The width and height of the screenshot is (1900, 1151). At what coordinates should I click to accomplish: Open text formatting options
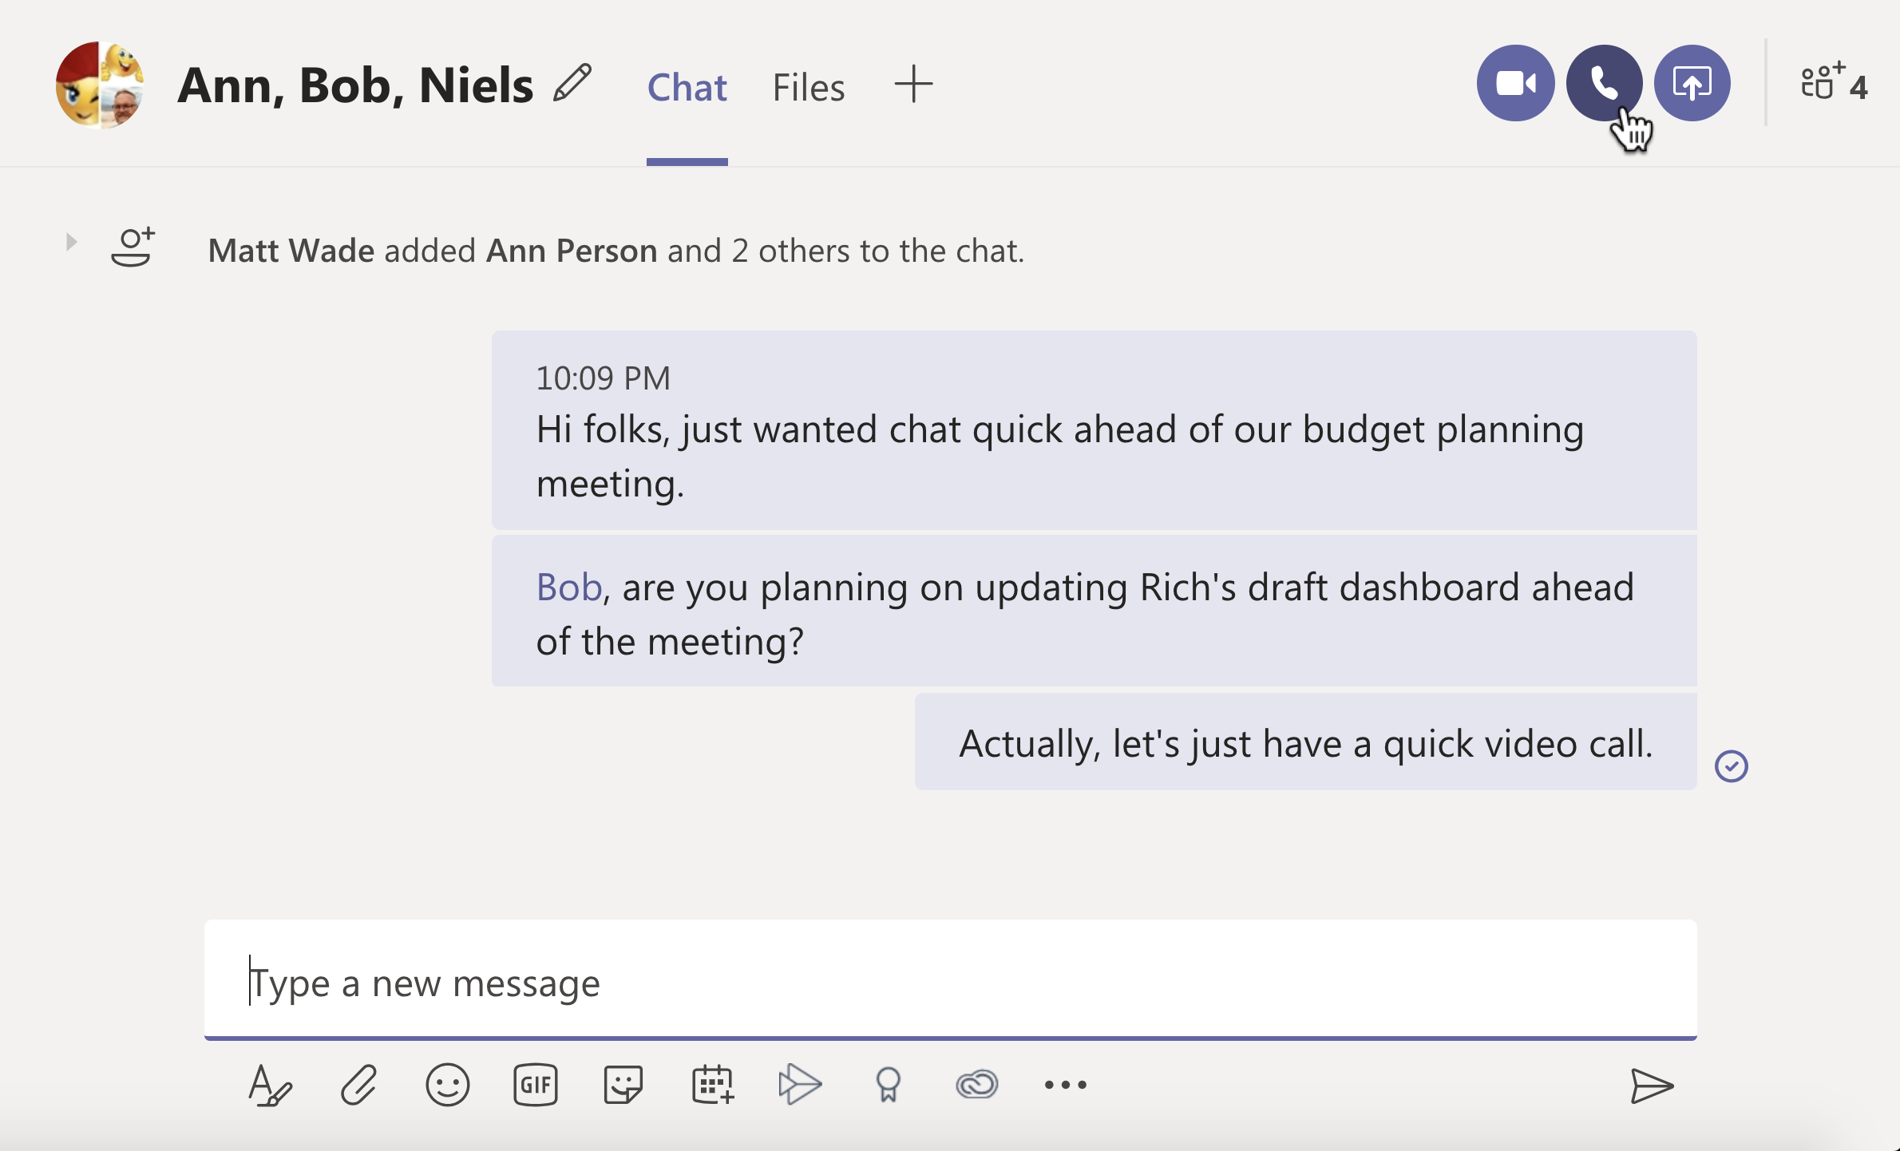click(271, 1085)
